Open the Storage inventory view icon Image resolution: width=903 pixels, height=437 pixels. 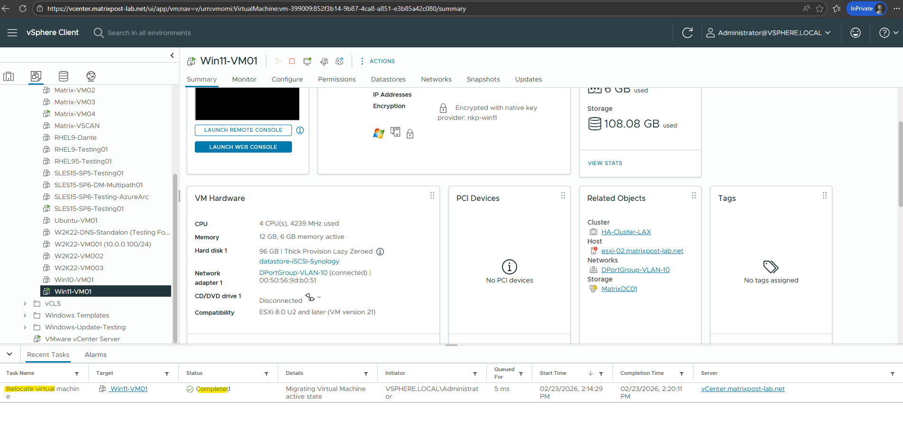[x=64, y=76]
